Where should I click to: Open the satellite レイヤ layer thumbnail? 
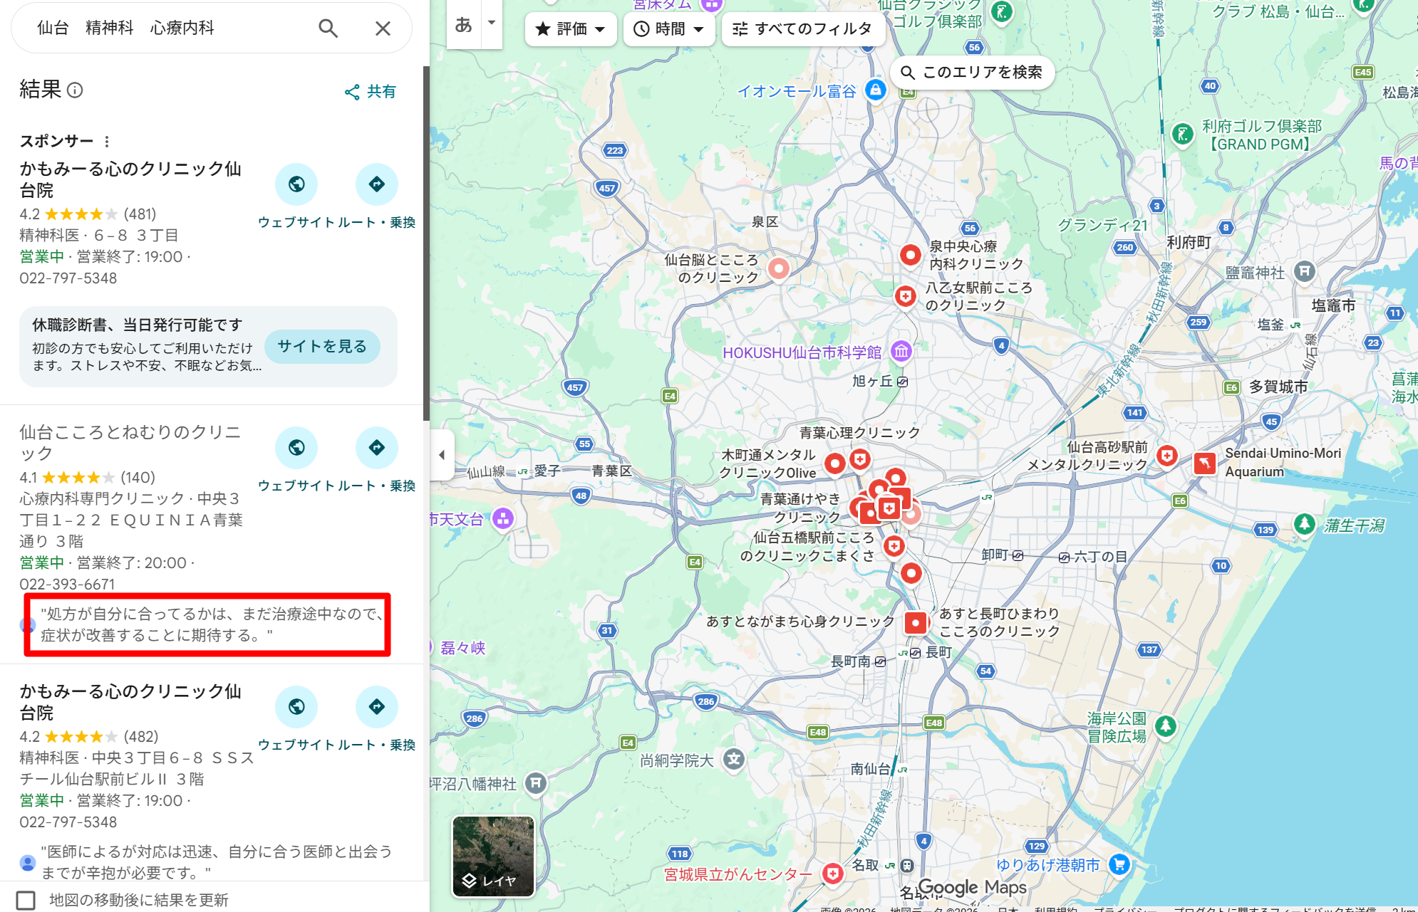pyautogui.click(x=493, y=854)
